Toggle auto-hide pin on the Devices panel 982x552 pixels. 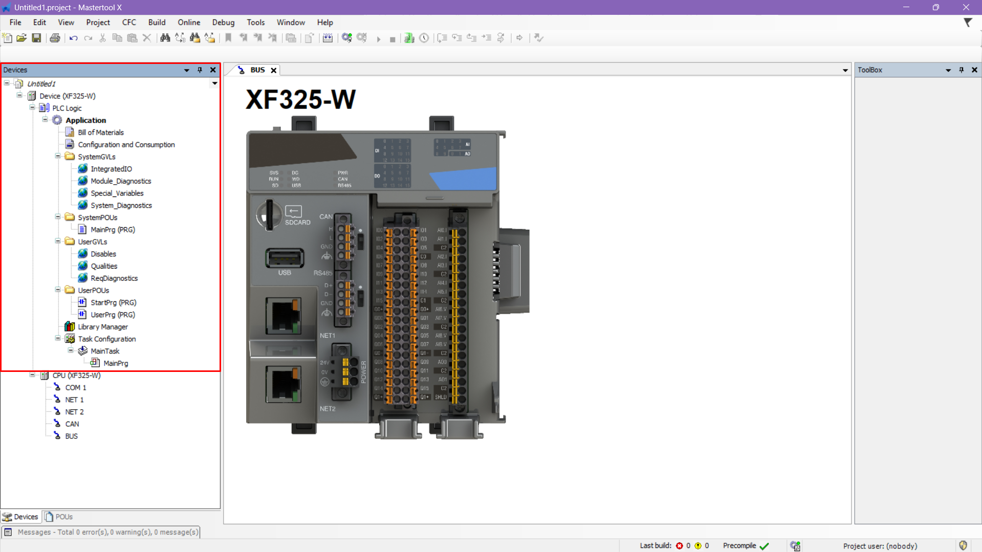(200, 70)
